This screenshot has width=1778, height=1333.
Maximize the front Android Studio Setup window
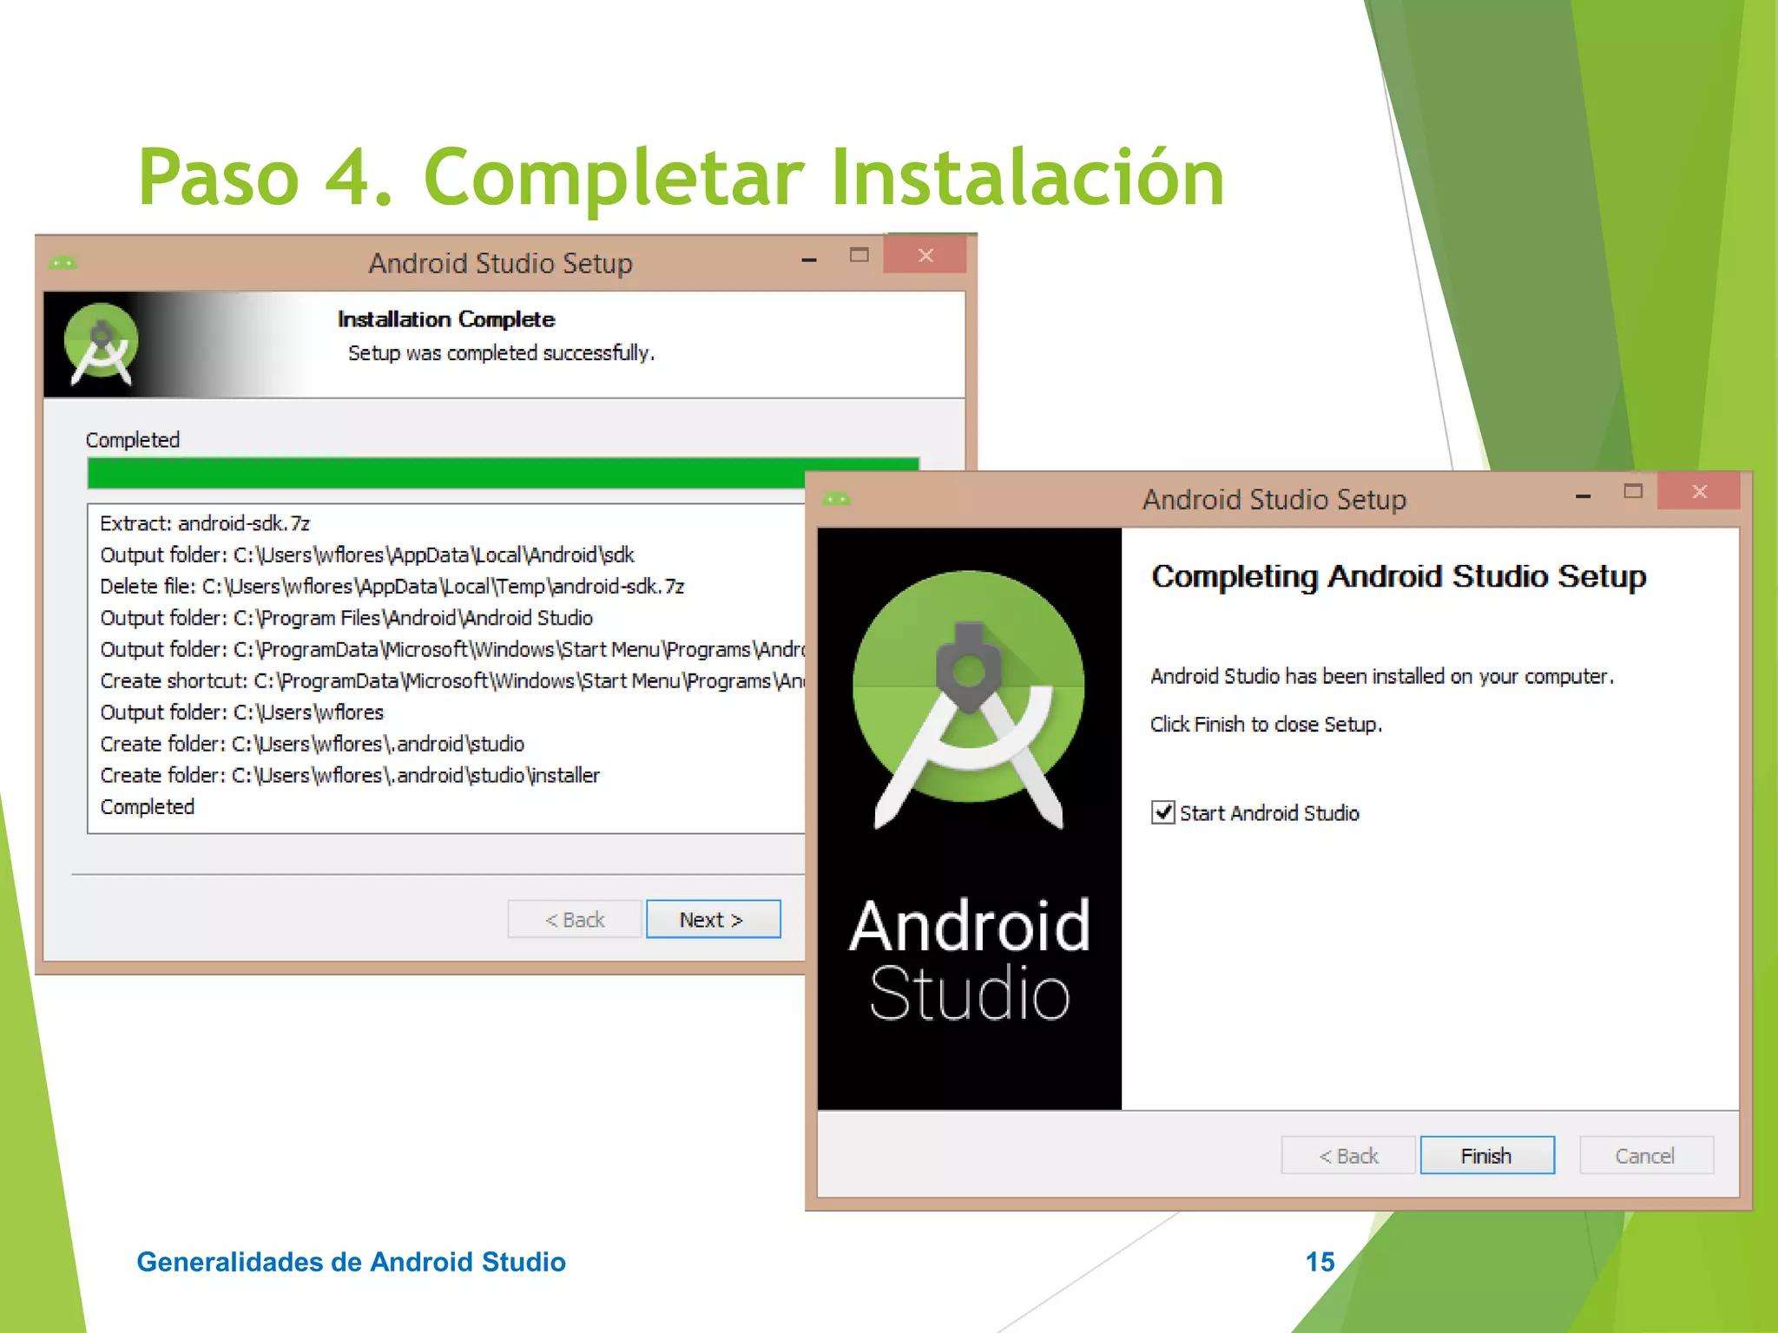tap(1633, 491)
